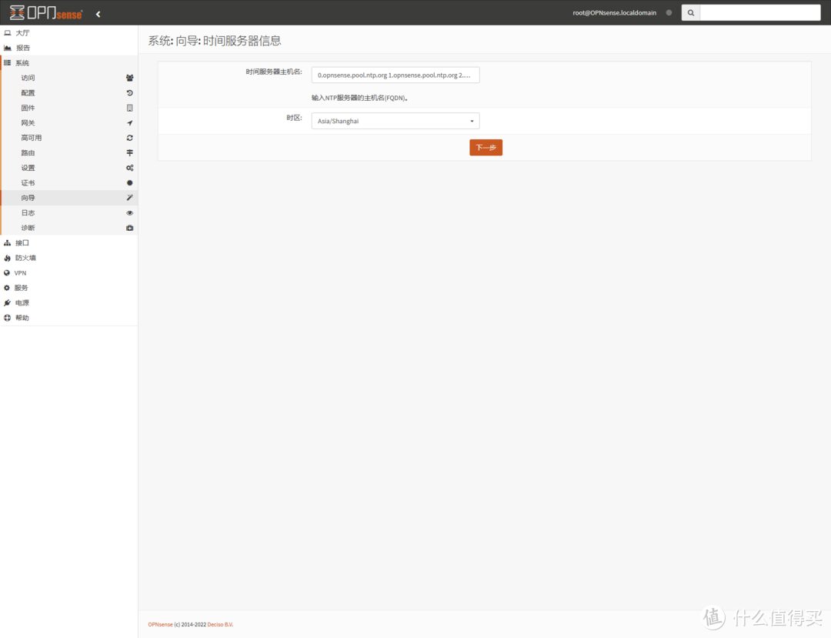831x638 pixels.
Task: Focus the top search input field
Action: click(x=760, y=13)
